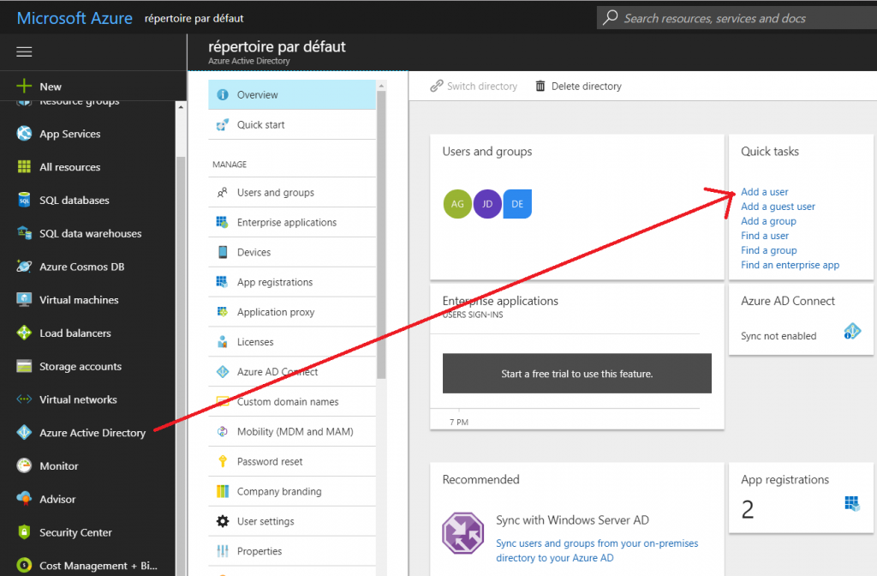Viewport: 877px width, 576px height.
Task: Open Load balancers icon
Action: [x=24, y=333]
